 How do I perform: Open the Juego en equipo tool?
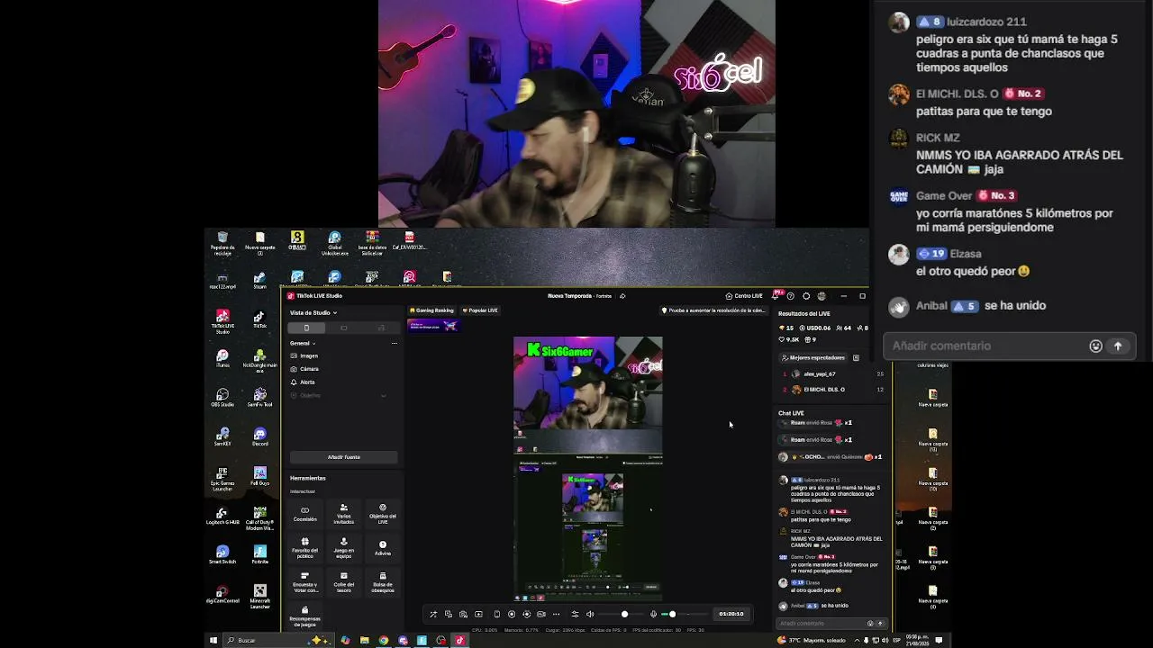(343, 547)
